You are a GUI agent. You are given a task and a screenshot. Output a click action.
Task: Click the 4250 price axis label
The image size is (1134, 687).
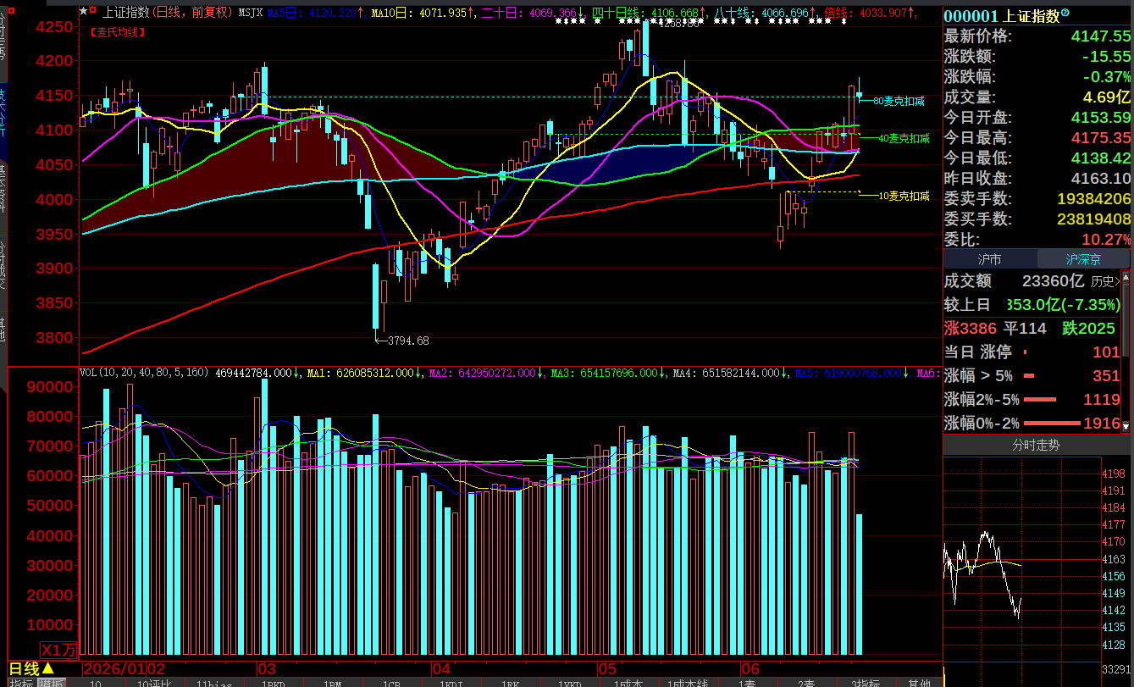(x=54, y=27)
